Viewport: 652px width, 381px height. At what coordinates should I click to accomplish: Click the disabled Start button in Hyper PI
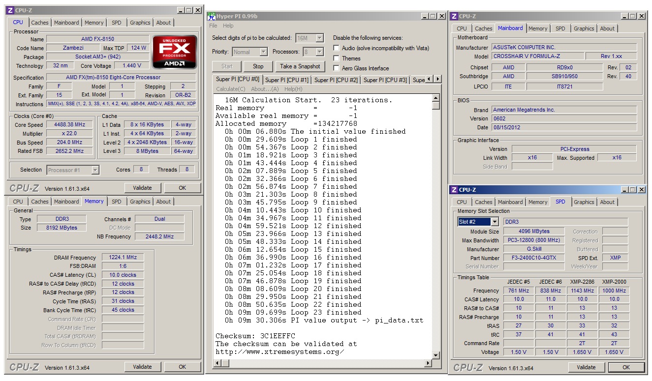pos(227,66)
